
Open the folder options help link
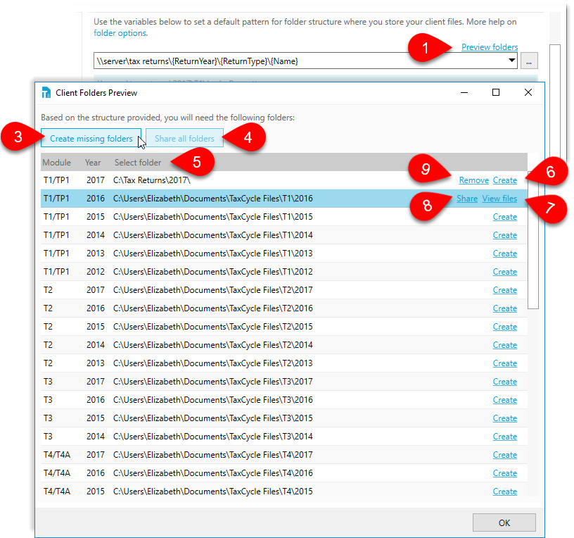coord(120,33)
